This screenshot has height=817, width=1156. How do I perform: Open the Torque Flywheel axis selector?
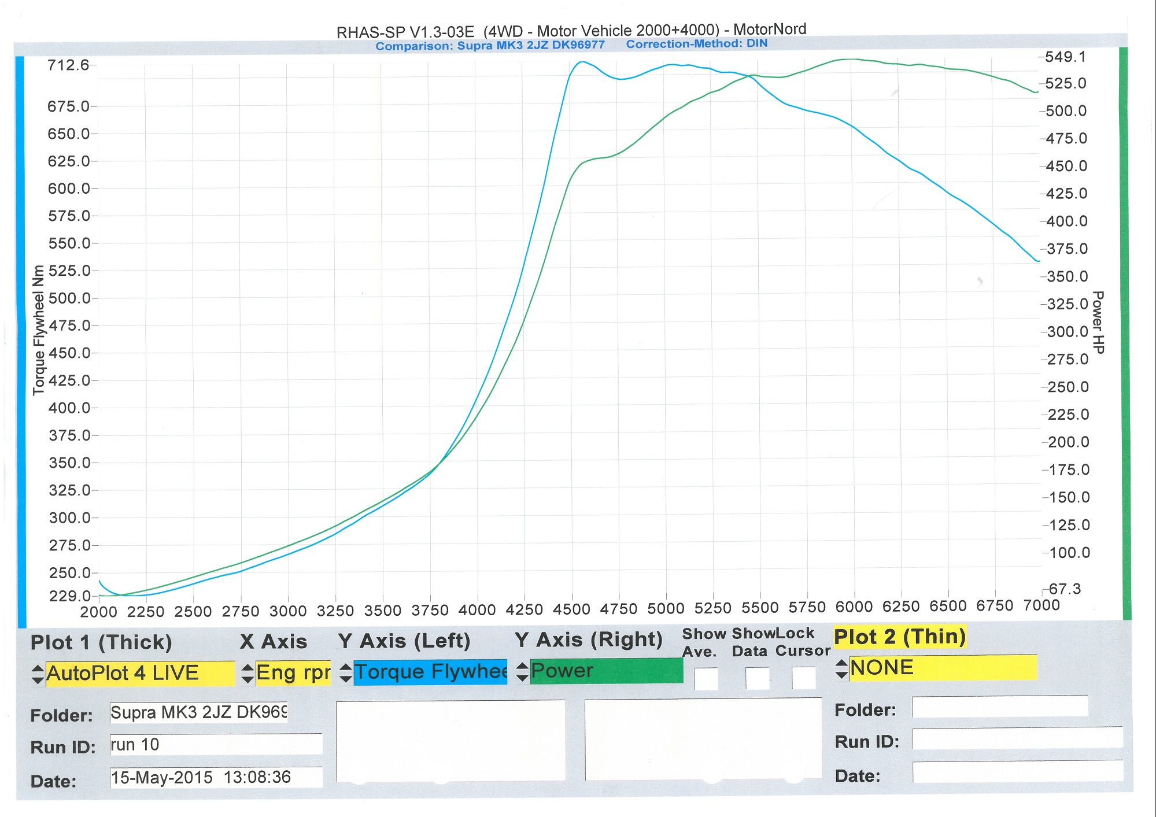click(430, 672)
